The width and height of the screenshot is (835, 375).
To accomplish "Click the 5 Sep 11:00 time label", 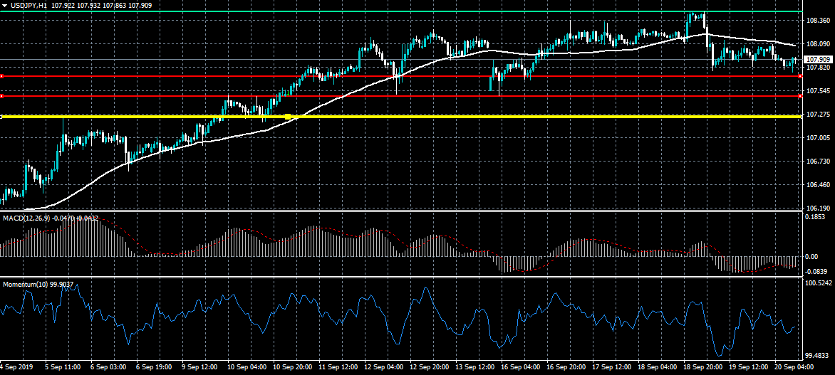I will tap(63, 368).
